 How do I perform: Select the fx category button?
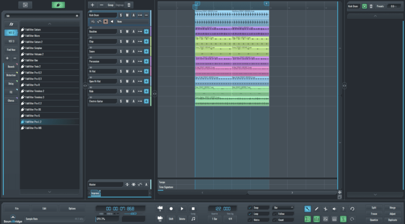click(11, 24)
